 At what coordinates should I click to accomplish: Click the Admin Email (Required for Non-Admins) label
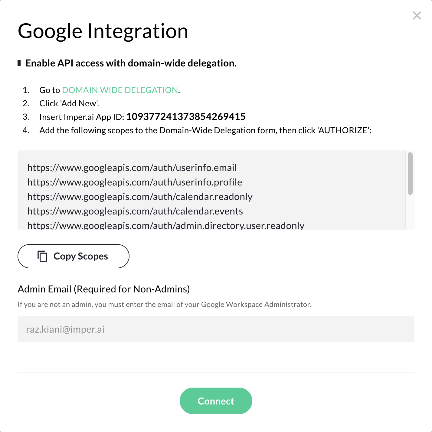click(104, 289)
